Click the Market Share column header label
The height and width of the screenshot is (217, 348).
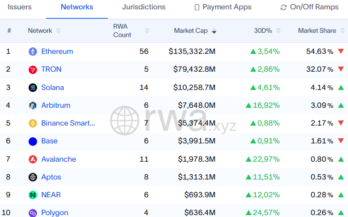coord(317,30)
